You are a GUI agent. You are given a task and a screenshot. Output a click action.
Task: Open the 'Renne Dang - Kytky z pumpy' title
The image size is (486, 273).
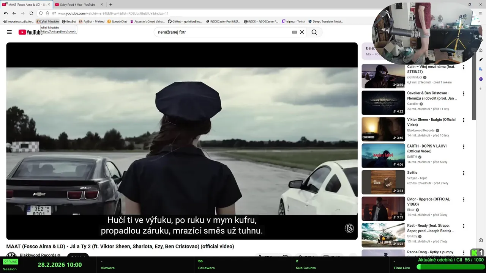coord(430,252)
